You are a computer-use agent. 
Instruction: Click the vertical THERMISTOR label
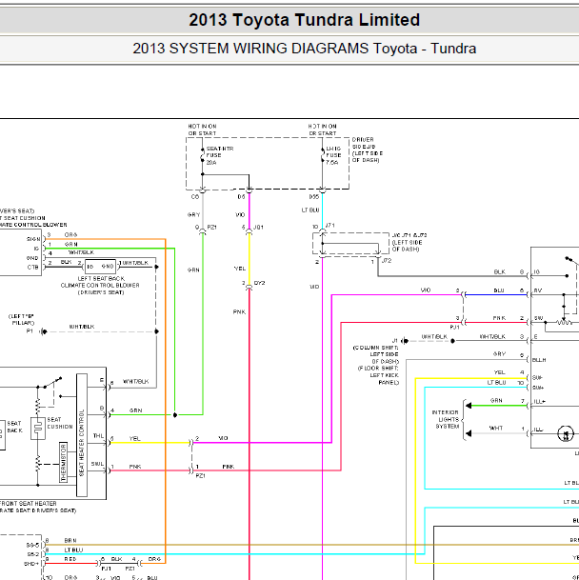coord(63,463)
